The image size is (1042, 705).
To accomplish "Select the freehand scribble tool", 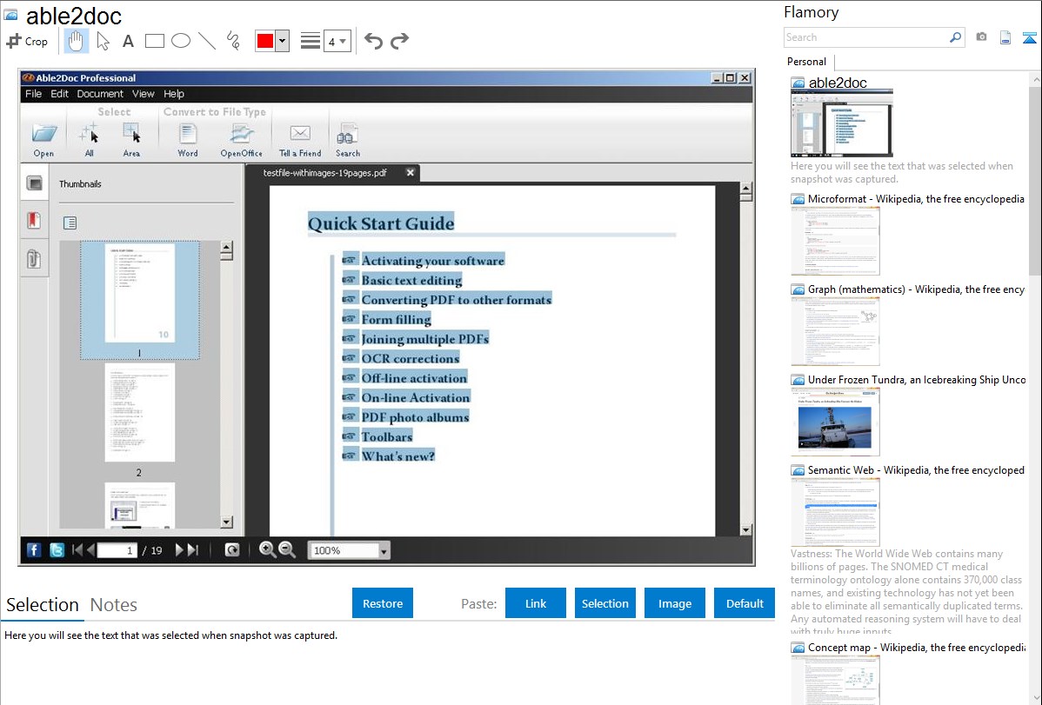I will point(233,41).
